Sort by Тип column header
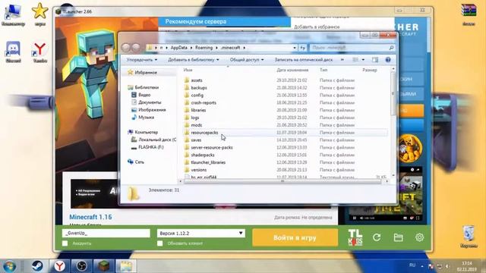 click(323, 71)
